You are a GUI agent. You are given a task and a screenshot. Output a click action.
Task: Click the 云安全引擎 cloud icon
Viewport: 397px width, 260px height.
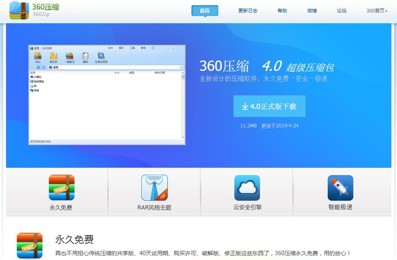[247, 187]
